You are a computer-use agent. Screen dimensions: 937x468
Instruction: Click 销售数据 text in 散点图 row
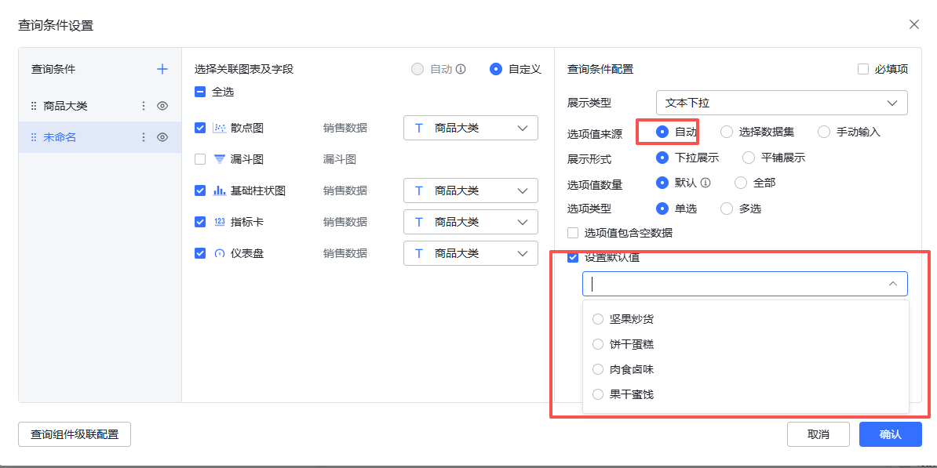[x=345, y=128]
